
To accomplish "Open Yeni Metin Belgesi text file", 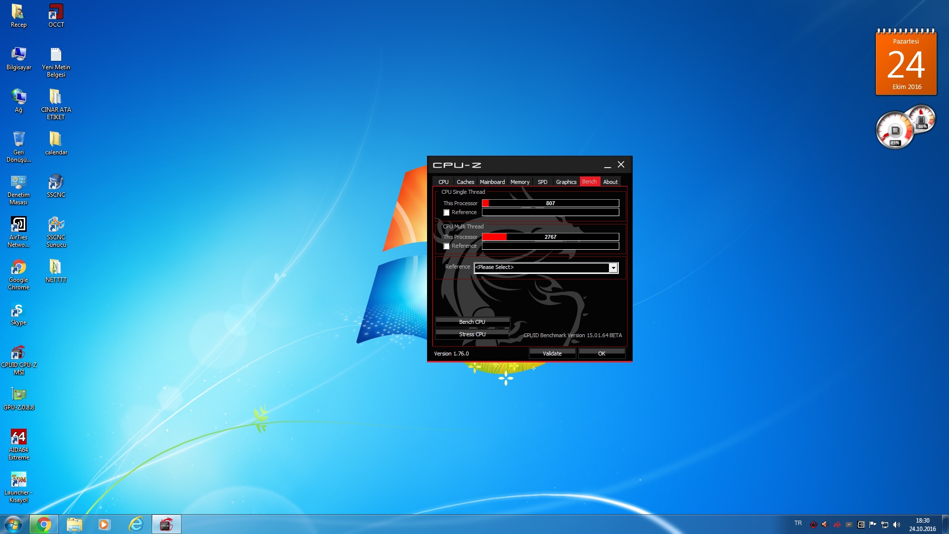I will pyautogui.click(x=56, y=62).
